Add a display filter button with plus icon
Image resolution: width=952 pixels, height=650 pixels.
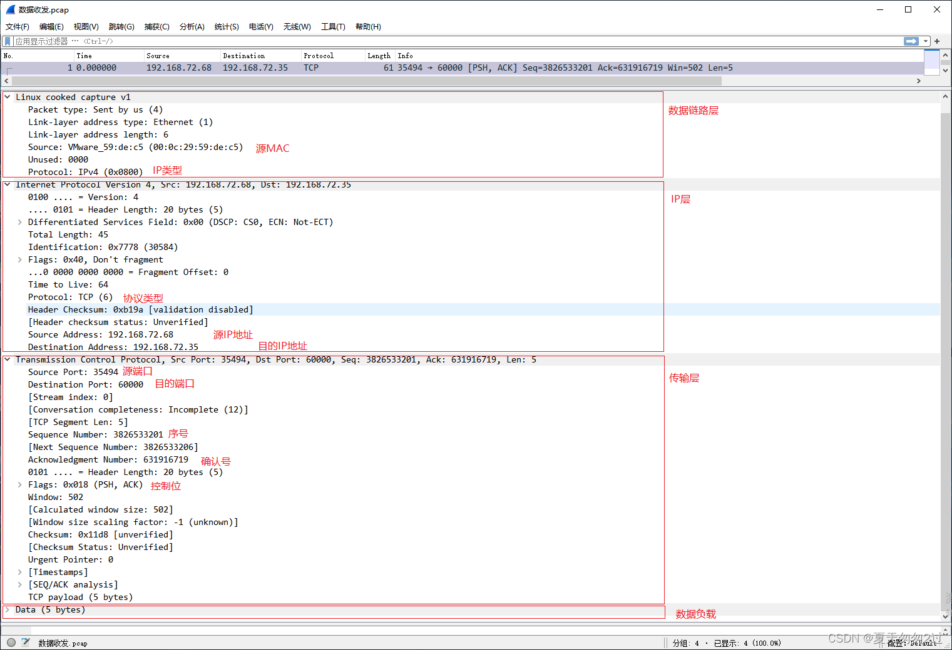point(937,41)
